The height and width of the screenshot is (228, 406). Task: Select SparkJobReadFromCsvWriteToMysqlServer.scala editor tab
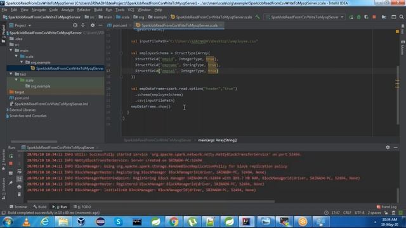tap(179, 25)
